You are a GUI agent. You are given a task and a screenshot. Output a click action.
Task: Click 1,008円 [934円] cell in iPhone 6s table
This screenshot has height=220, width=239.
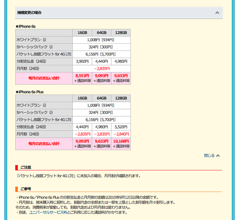tap(102, 40)
